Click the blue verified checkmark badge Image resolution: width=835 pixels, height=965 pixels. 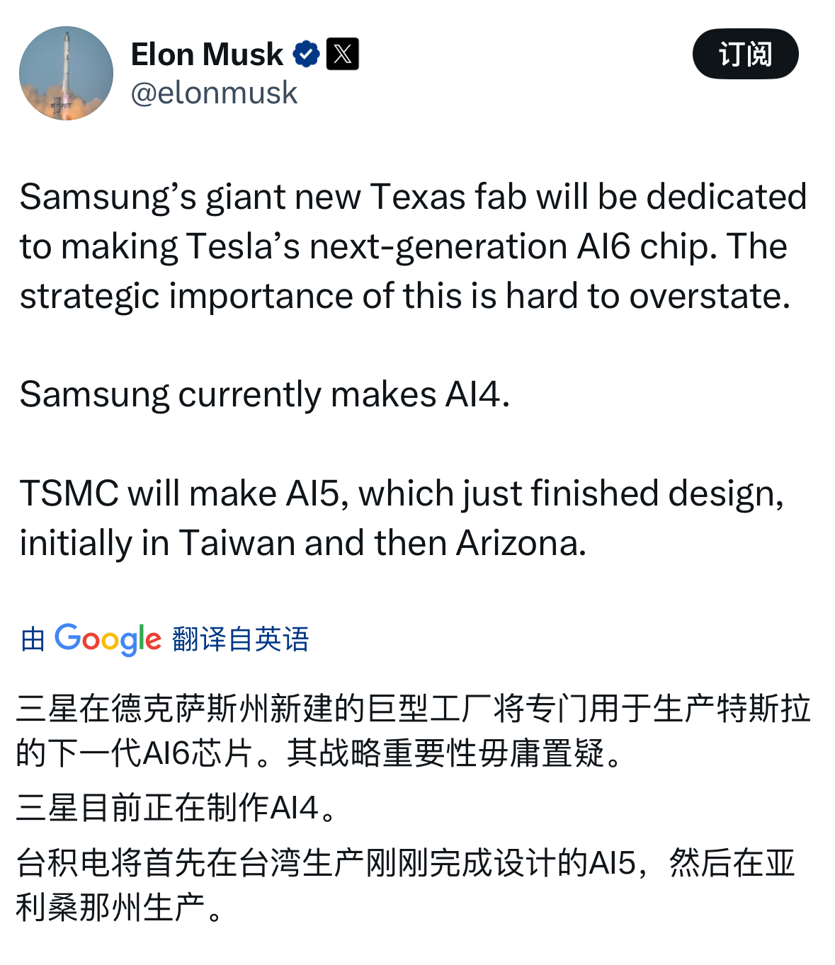[306, 52]
